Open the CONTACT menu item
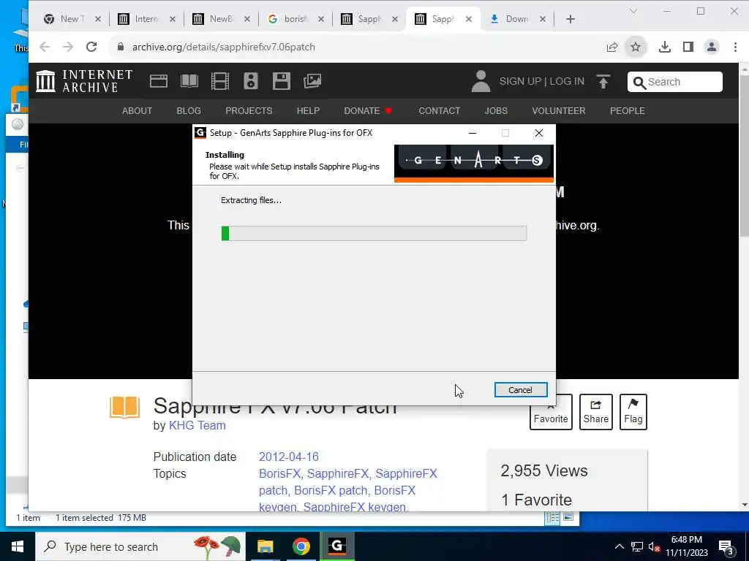The height and width of the screenshot is (561, 749). click(440, 111)
